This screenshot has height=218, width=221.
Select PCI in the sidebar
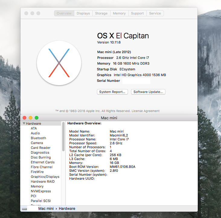[34, 196]
